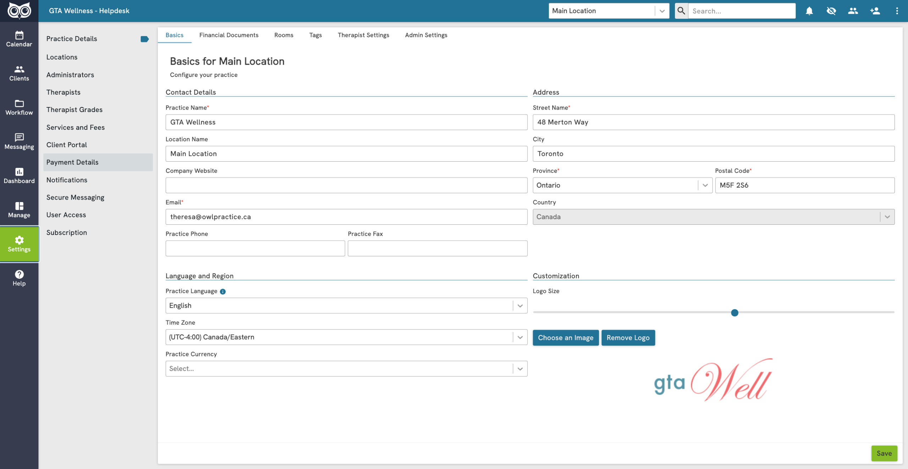Click the Practice Language info icon

click(x=223, y=291)
